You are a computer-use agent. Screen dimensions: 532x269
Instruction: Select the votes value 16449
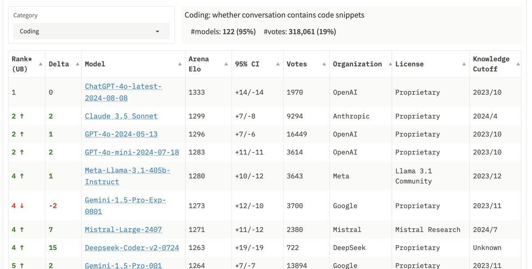297,134
